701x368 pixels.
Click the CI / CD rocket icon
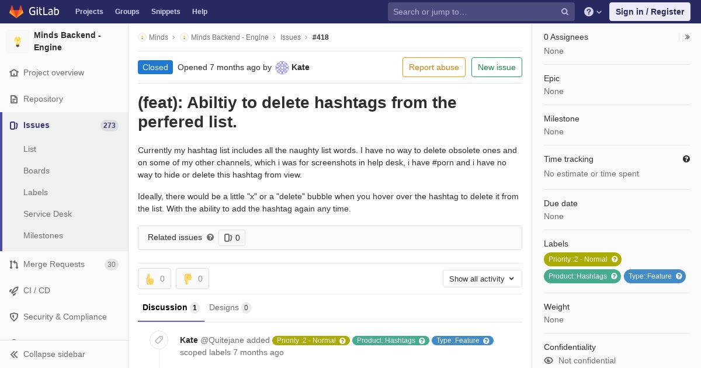coord(14,291)
